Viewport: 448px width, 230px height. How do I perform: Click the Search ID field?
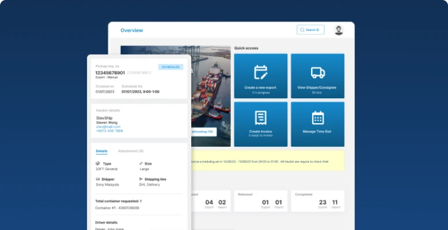click(x=310, y=30)
